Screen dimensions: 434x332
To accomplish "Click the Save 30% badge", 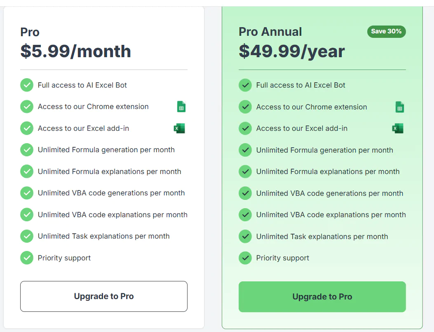I will click(386, 32).
